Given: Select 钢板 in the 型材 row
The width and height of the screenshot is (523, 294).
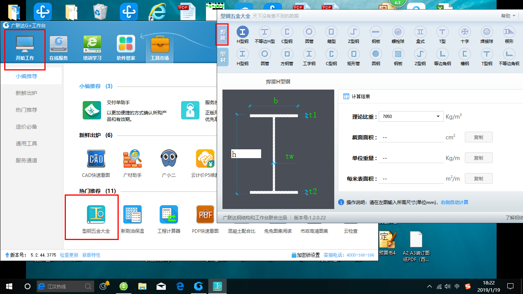Looking at the screenshot, I should (398, 57).
